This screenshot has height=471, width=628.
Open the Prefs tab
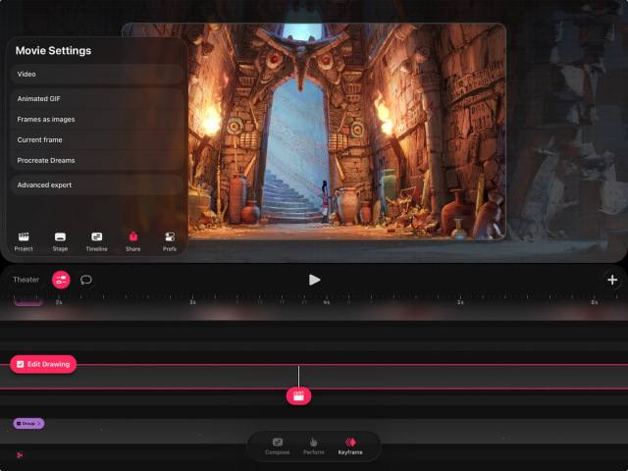pos(170,241)
